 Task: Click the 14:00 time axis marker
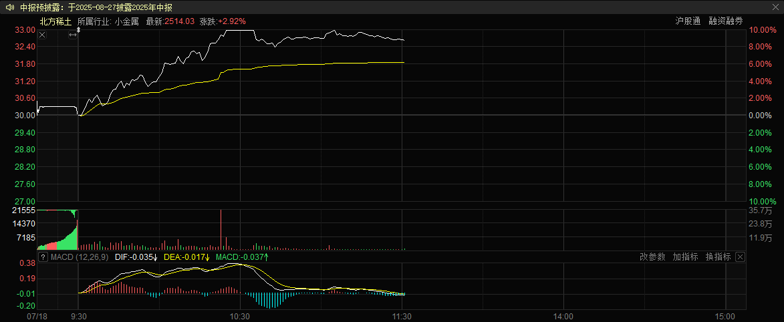563,317
